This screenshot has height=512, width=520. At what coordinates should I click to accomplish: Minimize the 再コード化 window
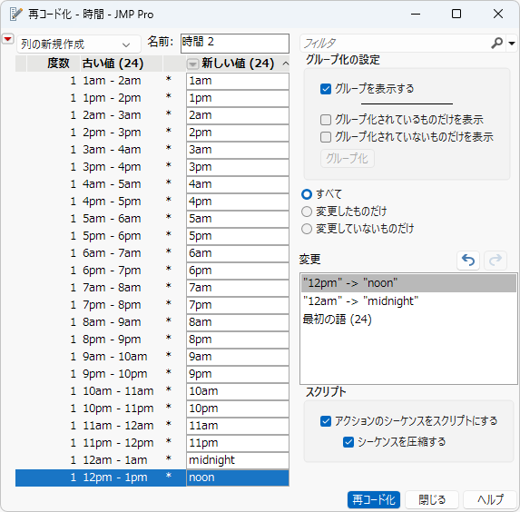416,14
